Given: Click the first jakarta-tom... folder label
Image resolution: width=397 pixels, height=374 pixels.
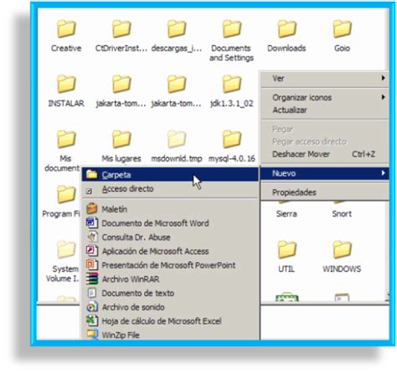Looking at the screenshot, I should point(121,104).
